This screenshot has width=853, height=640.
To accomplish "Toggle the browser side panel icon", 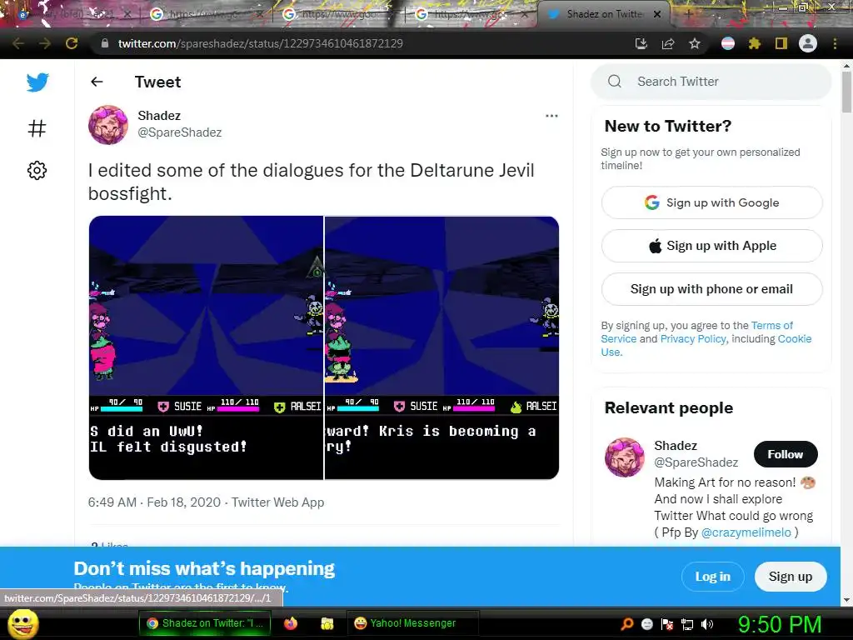I will [781, 43].
